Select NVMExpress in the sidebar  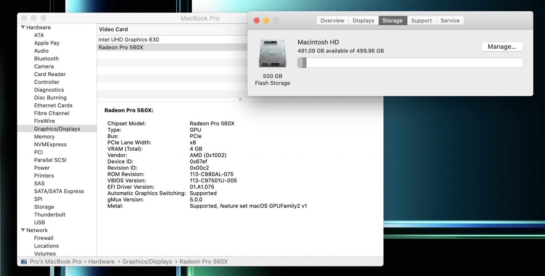pos(50,145)
